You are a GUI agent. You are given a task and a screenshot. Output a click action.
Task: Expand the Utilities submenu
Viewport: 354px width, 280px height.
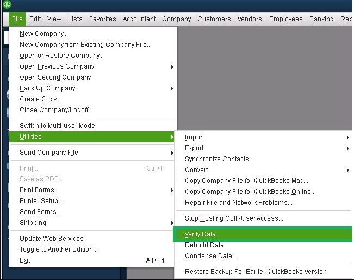point(92,137)
